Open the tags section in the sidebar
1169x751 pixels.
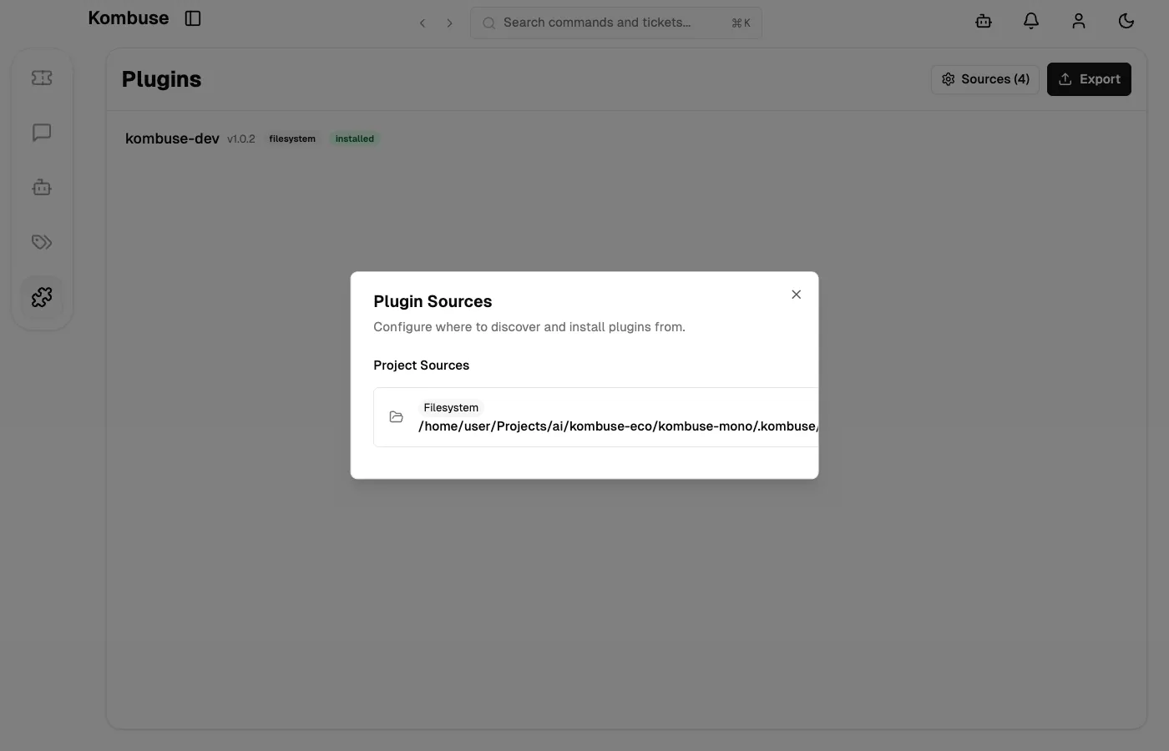(41, 242)
